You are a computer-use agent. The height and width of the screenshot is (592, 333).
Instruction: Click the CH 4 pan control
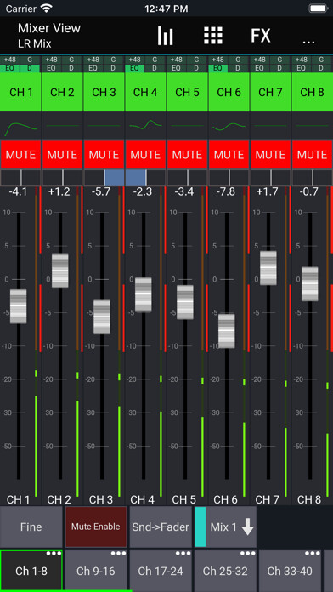(145, 178)
